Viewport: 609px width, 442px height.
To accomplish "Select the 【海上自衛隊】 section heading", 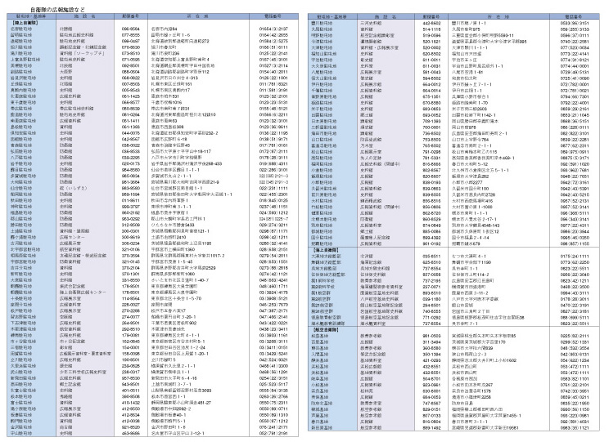I will tap(325, 250).
